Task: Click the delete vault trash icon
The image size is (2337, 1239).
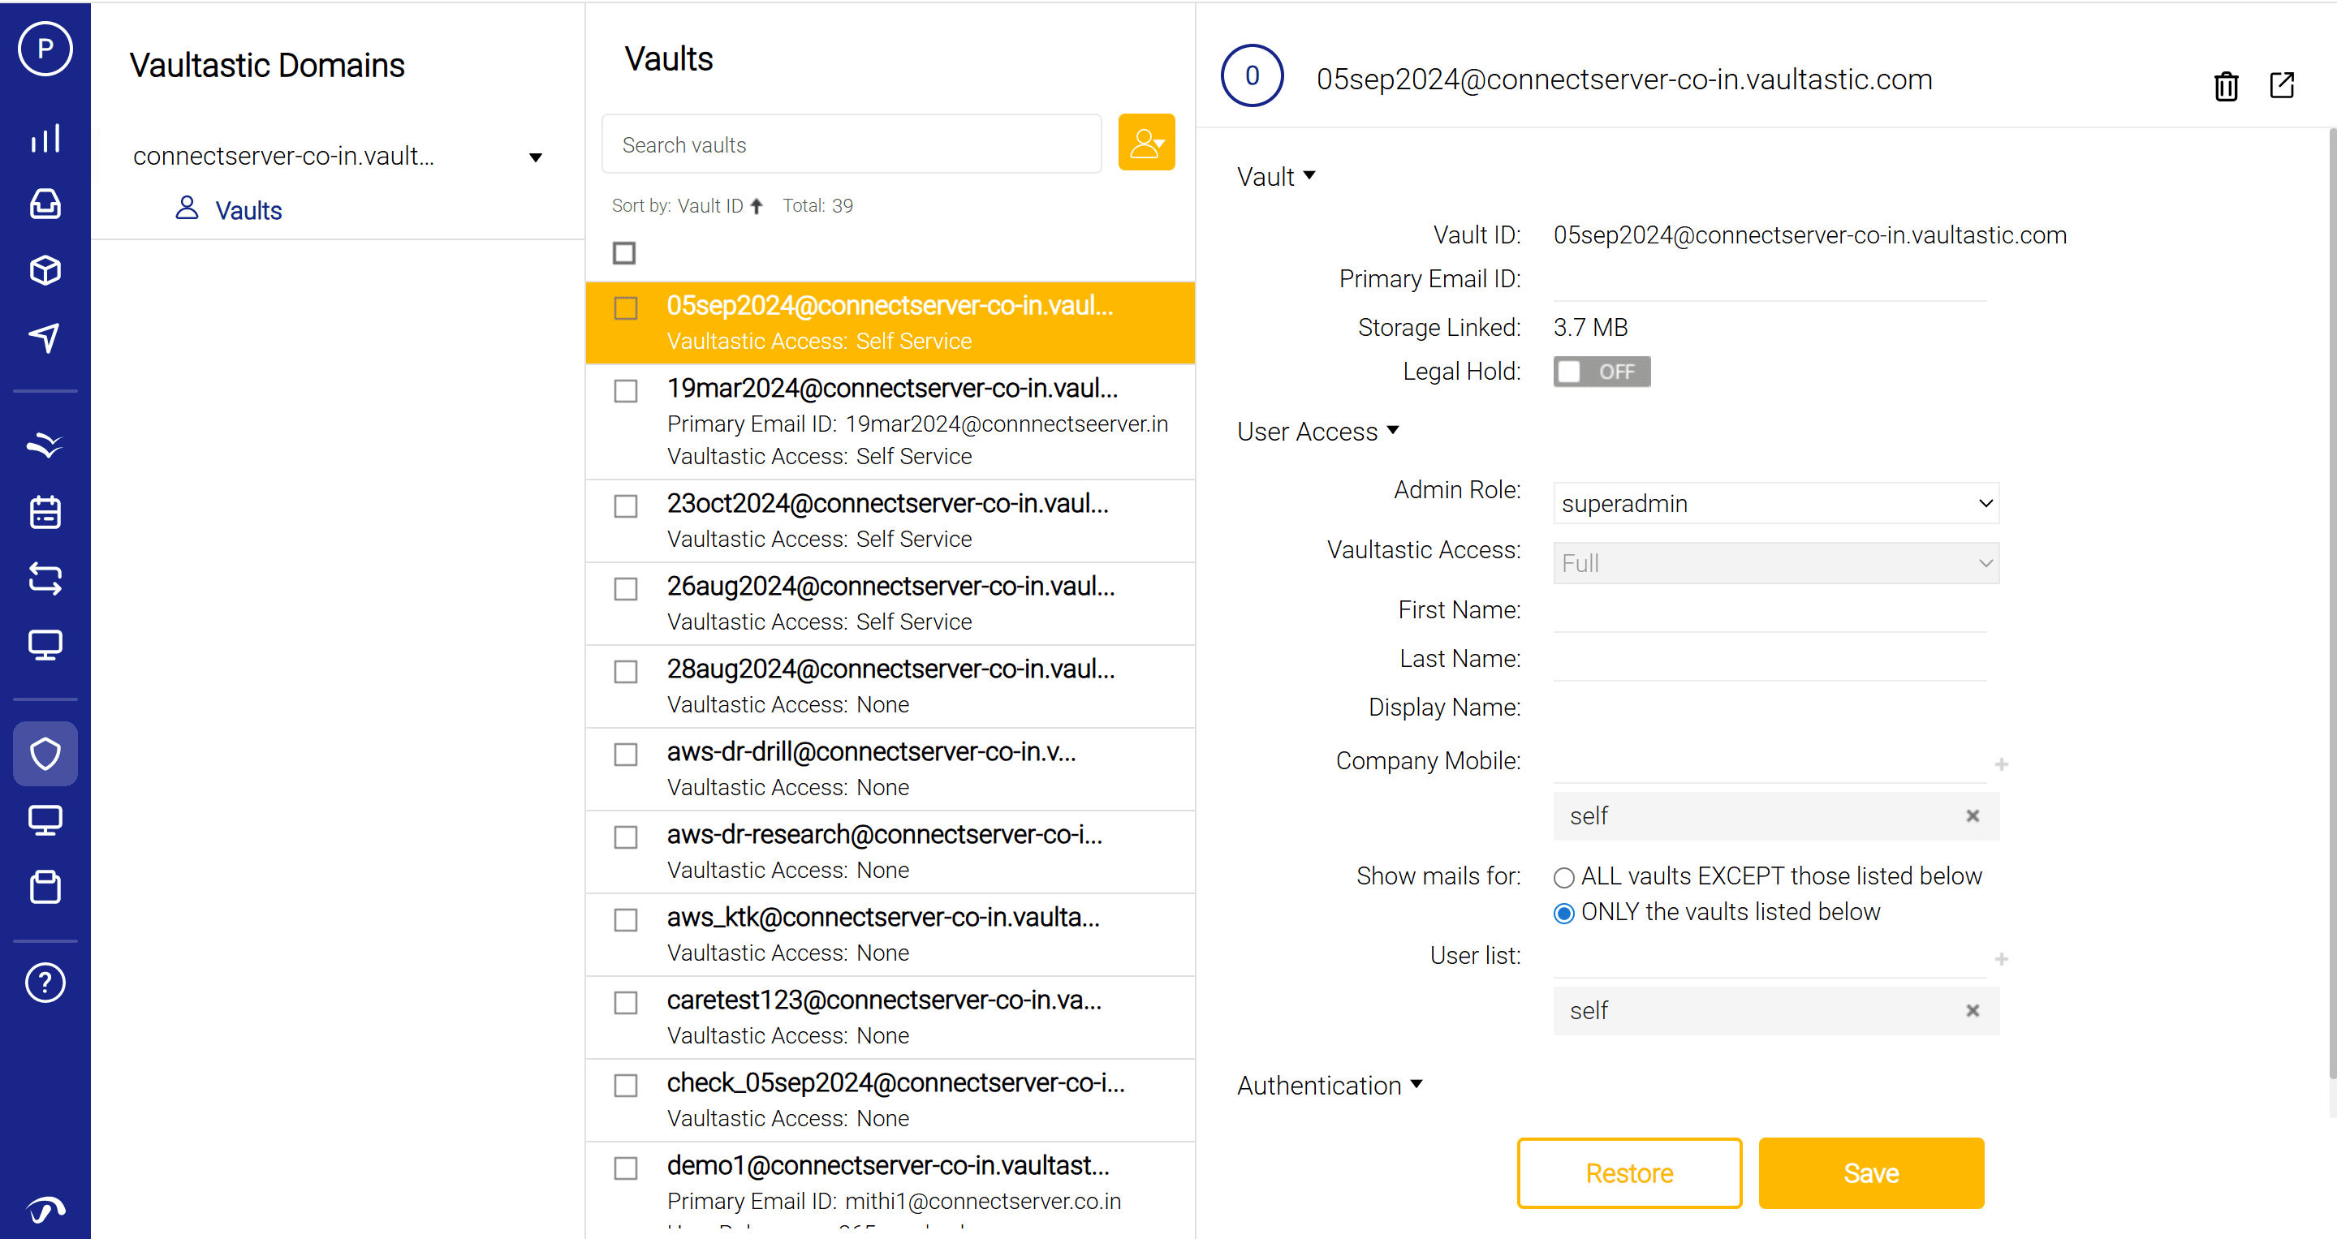Action: click(x=2226, y=85)
